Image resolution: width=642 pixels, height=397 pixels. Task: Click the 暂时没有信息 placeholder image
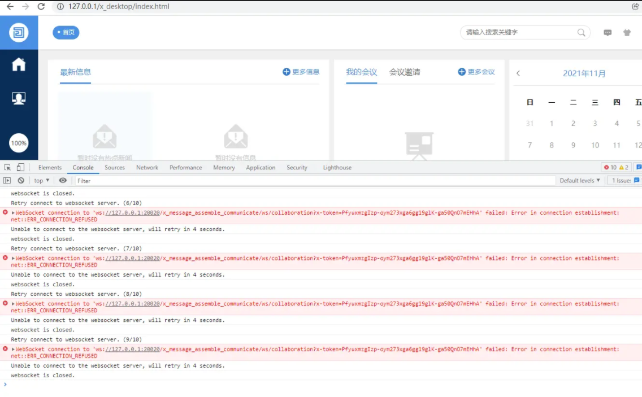(x=236, y=136)
